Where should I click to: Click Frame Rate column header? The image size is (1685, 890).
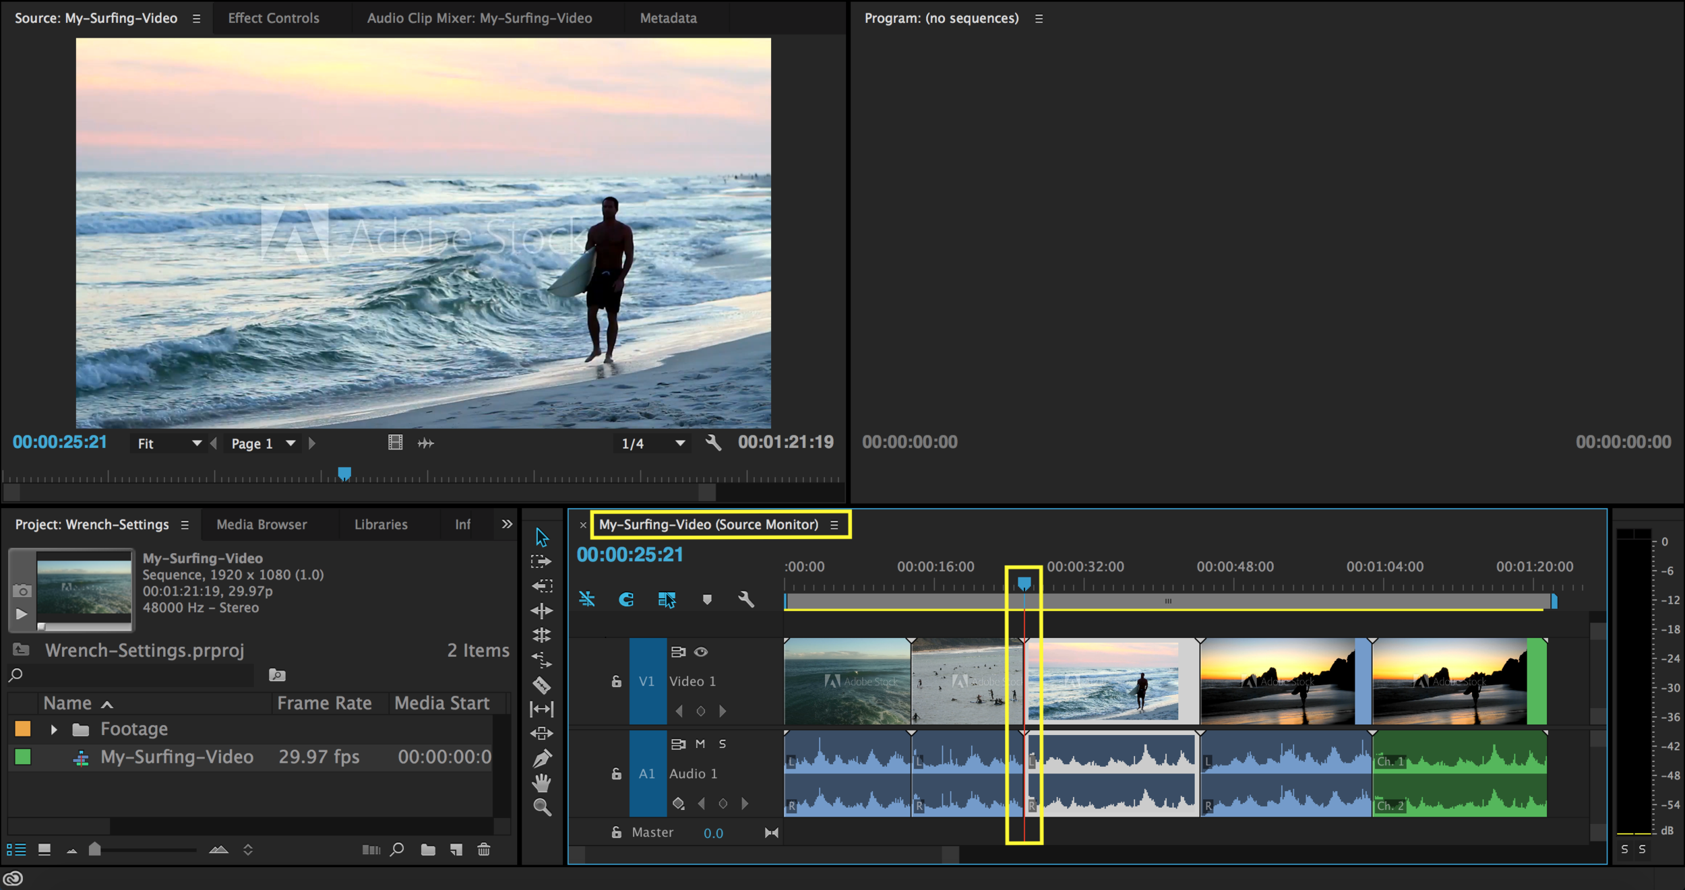click(x=324, y=703)
